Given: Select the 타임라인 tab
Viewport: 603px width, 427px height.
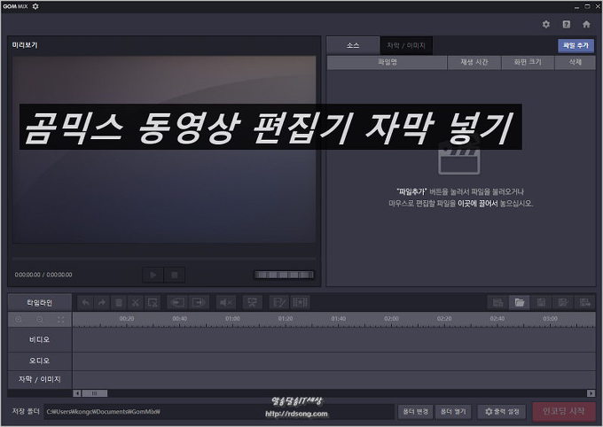Looking at the screenshot, I should coord(40,303).
